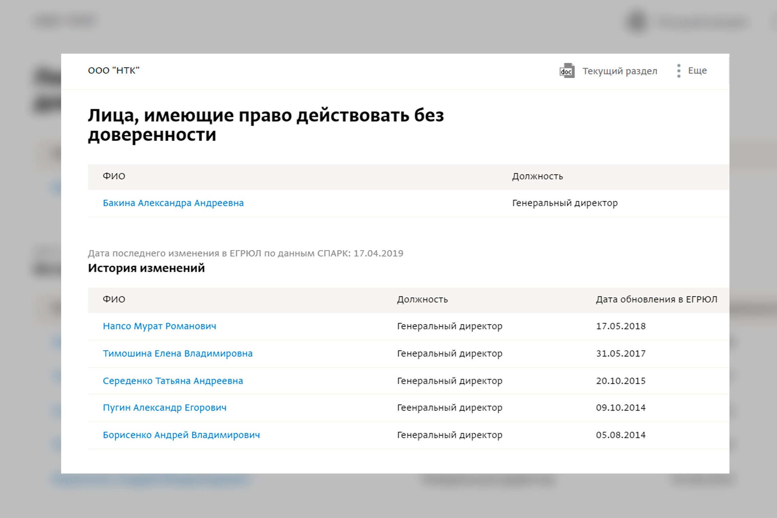
Task: Open the 'Еще' menu
Action: tap(697, 71)
